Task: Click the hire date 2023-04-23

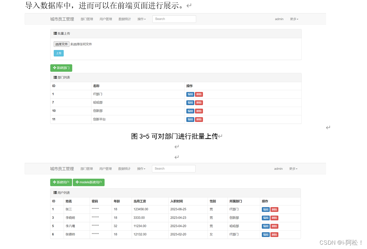Action: 178,218
